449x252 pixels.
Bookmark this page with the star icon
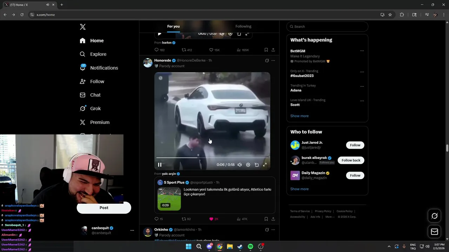[390, 15]
